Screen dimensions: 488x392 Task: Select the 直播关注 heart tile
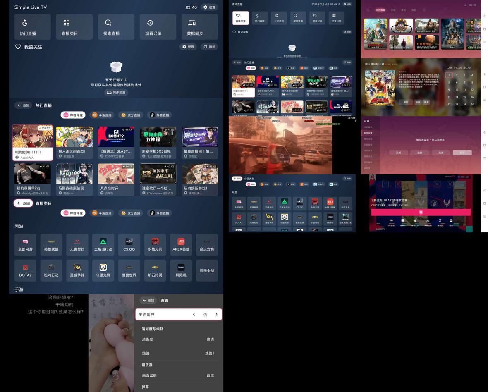240,18
